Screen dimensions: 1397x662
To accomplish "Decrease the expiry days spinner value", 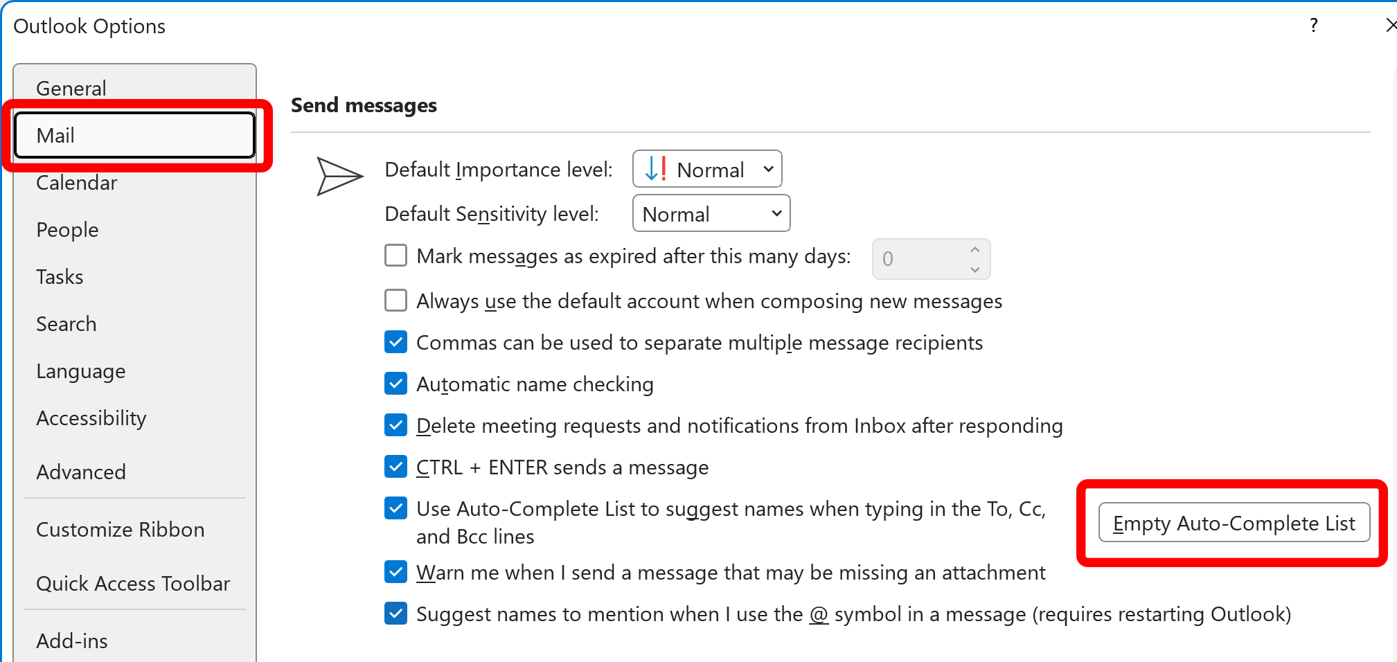I will (x=975, y=269).
